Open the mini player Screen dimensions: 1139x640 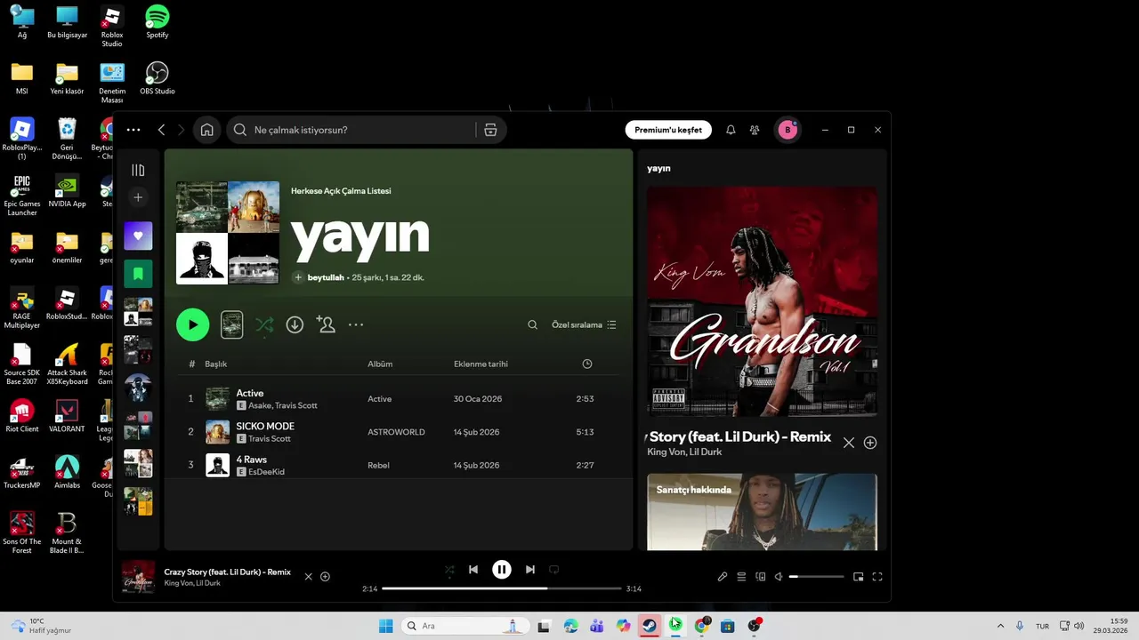coord(858,577)
